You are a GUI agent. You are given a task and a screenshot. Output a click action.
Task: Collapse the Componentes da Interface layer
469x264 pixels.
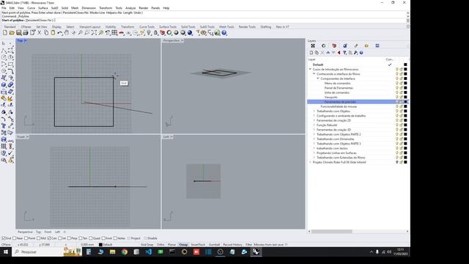[318, 78]
